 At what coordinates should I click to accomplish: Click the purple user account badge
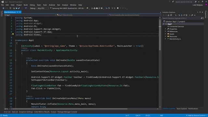tap(206, 5)
